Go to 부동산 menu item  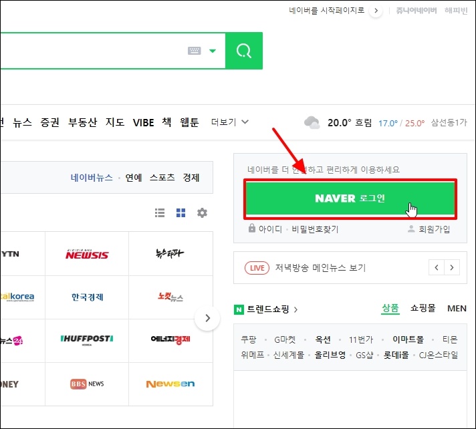pyautogui.click(x=83, y=122)
